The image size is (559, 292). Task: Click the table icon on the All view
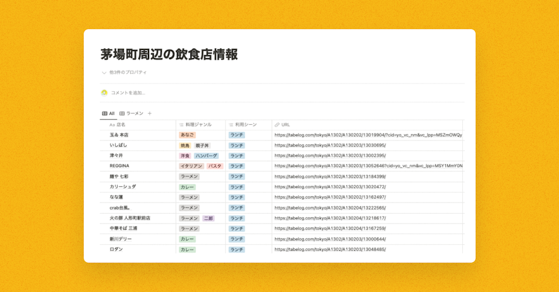point(105,114)
